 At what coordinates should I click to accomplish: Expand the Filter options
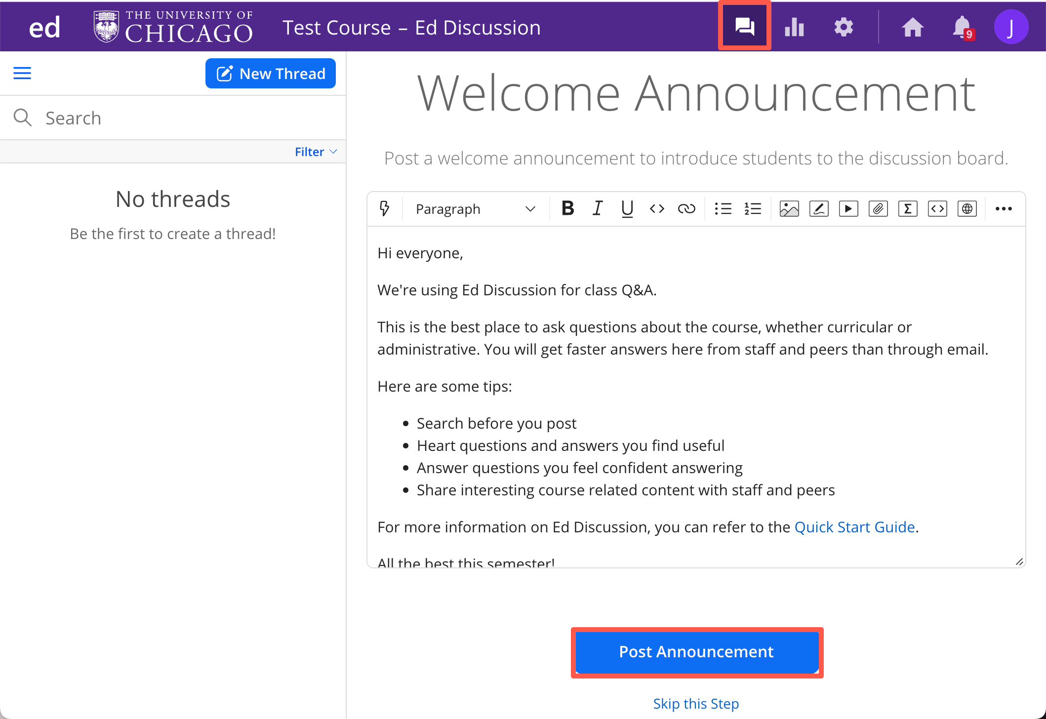(x=315, y=152)
